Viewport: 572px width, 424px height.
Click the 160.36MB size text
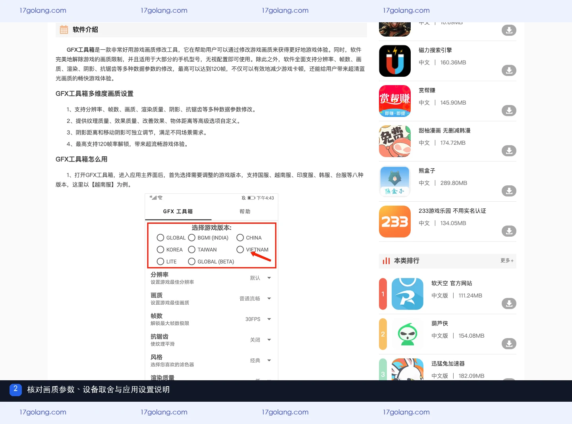(453, 62)
